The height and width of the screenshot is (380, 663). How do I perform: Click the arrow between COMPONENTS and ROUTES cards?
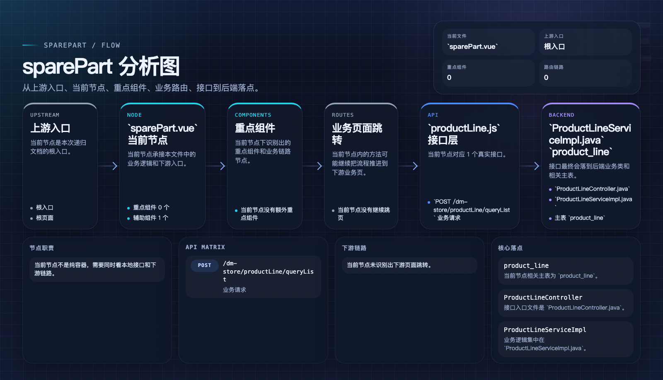point(313,166)
